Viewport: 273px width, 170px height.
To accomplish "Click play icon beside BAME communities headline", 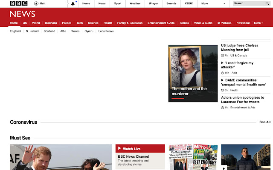I will pos(222,80).
